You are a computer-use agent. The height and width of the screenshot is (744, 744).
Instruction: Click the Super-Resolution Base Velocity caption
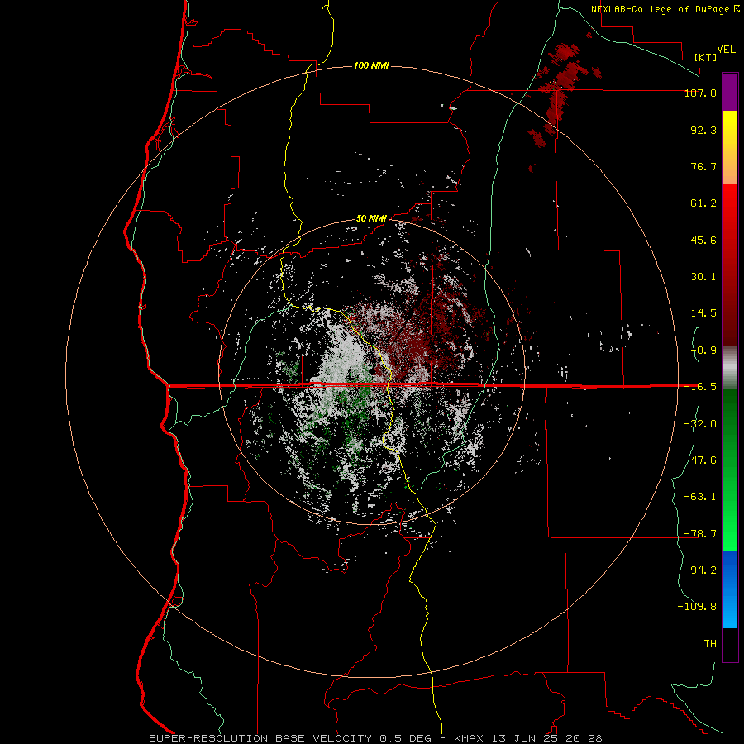click(x=376, y=738)
